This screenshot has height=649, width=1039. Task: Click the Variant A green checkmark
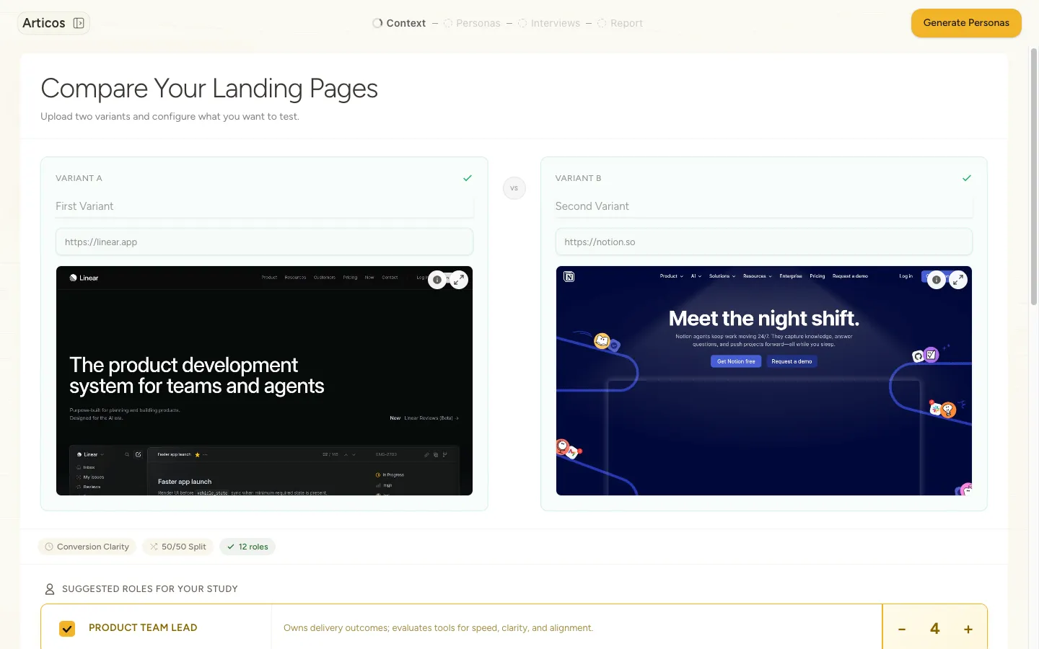[468, 178]
